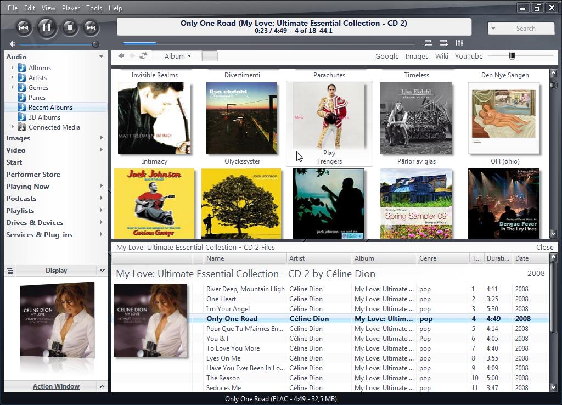Screen dimensions: 562x405
Task: Open the search options dropdown arrow
Action: tap(493, 29)
